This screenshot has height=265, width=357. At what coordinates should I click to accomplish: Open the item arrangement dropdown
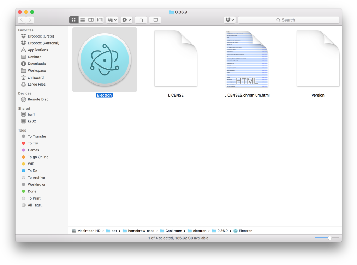(x=112, y=20)
